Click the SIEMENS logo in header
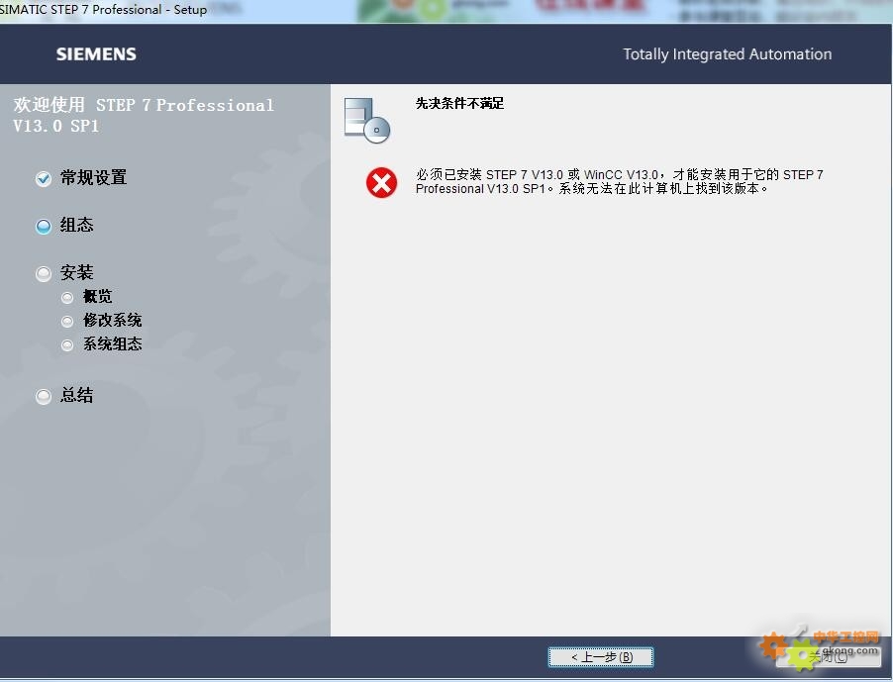 (x=96, y=54)
